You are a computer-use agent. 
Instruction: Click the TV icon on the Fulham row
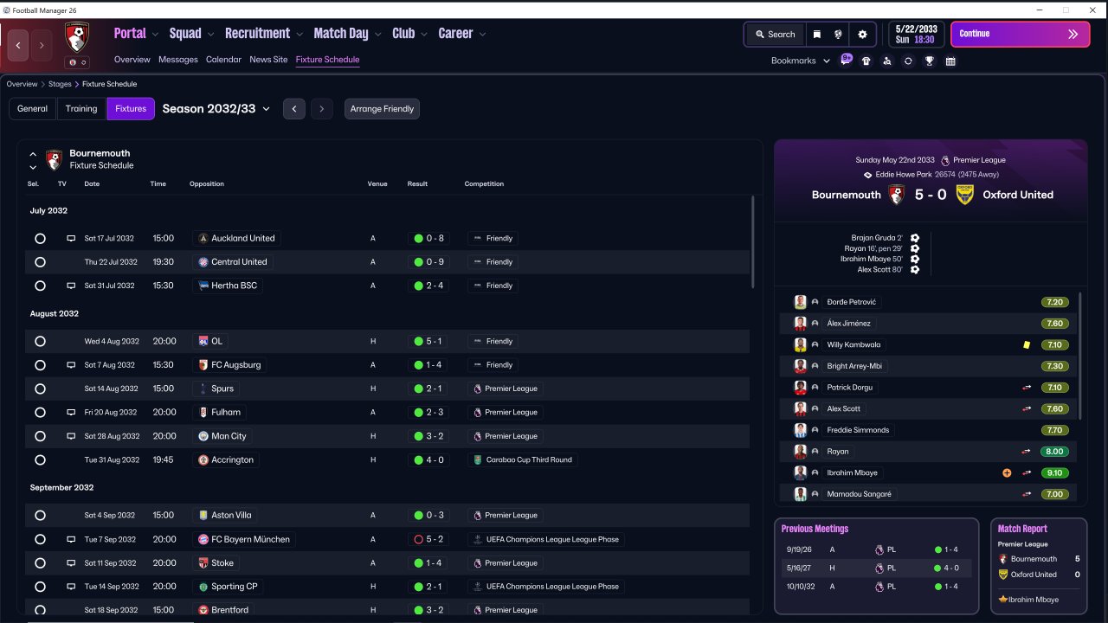(71, 413)
